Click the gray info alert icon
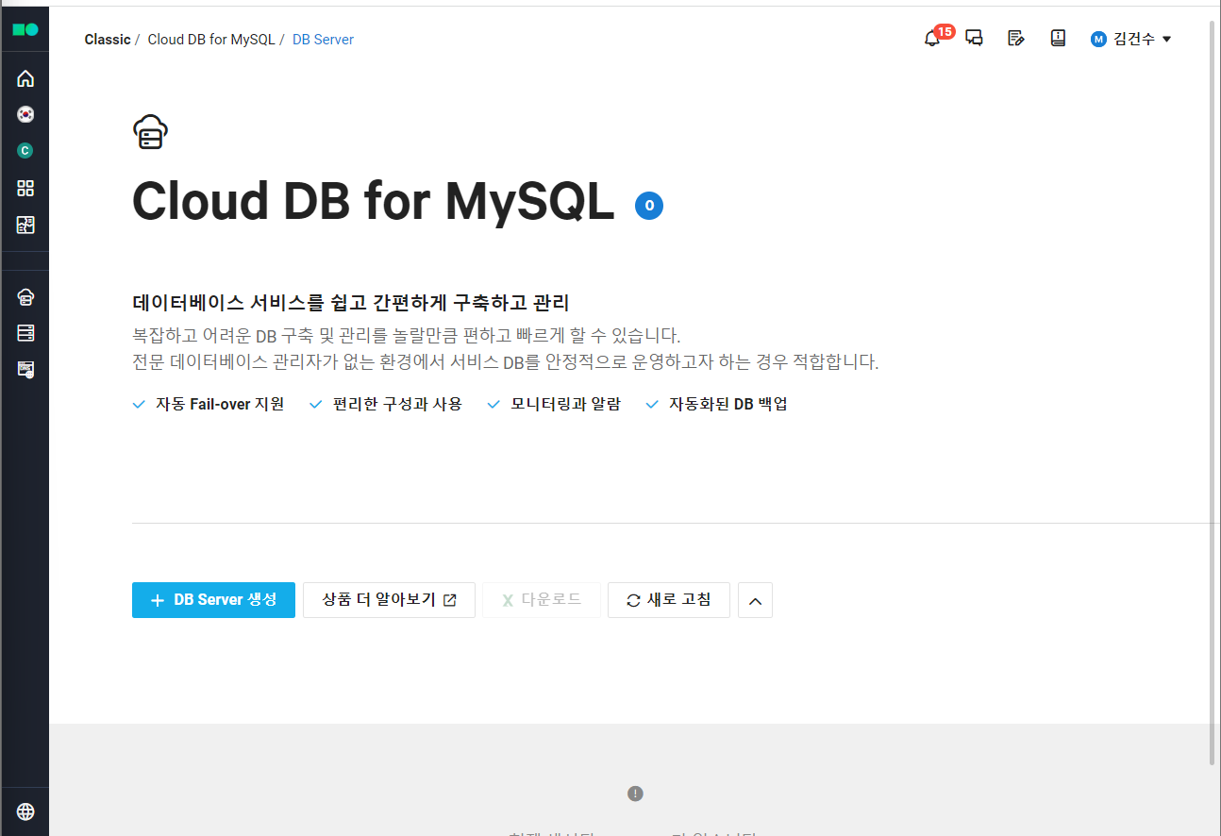Screen dimensions: 1221x836 point(635,794)
